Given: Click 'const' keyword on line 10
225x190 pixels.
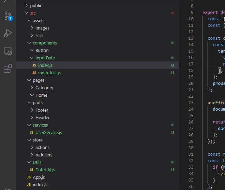Looking at the screenshot, I should pos(214,19).
